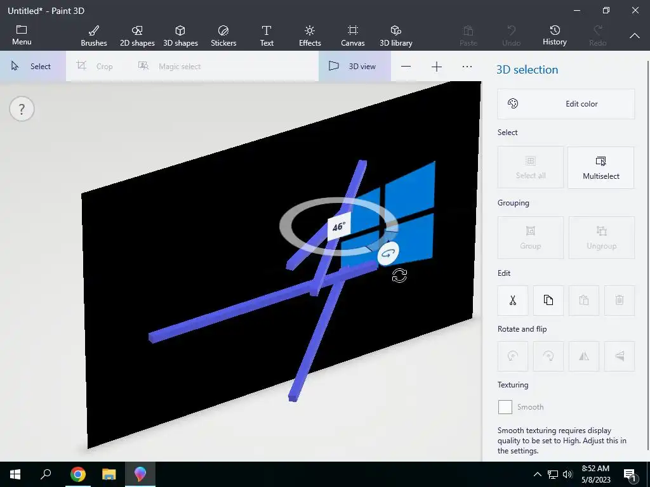
Task: Open the Stickers tab
Action: 223,36
